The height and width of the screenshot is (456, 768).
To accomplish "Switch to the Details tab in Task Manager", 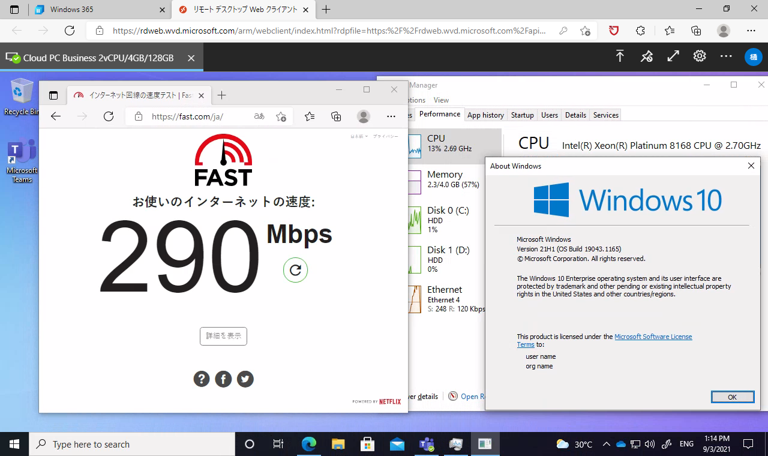I will tap(575, 115).
